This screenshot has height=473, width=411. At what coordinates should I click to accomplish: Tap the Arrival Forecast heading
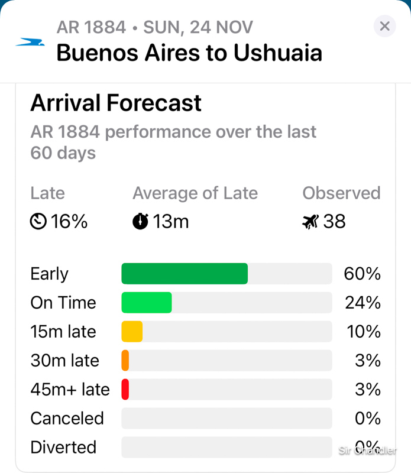click(116, 103)
